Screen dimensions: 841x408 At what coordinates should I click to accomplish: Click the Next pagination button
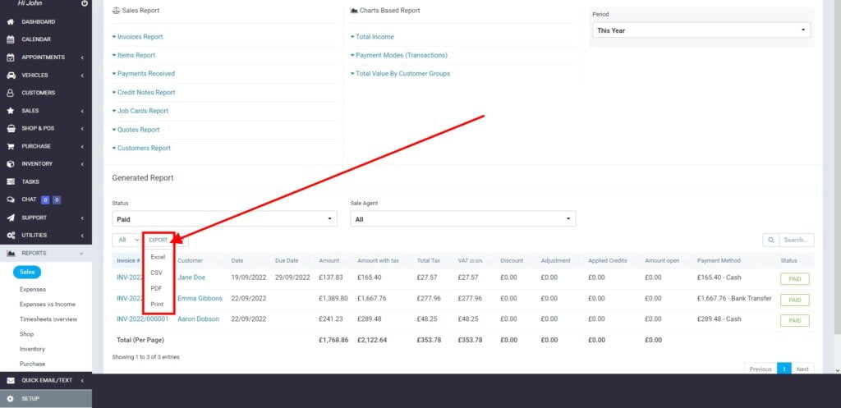tap(802, 369)
